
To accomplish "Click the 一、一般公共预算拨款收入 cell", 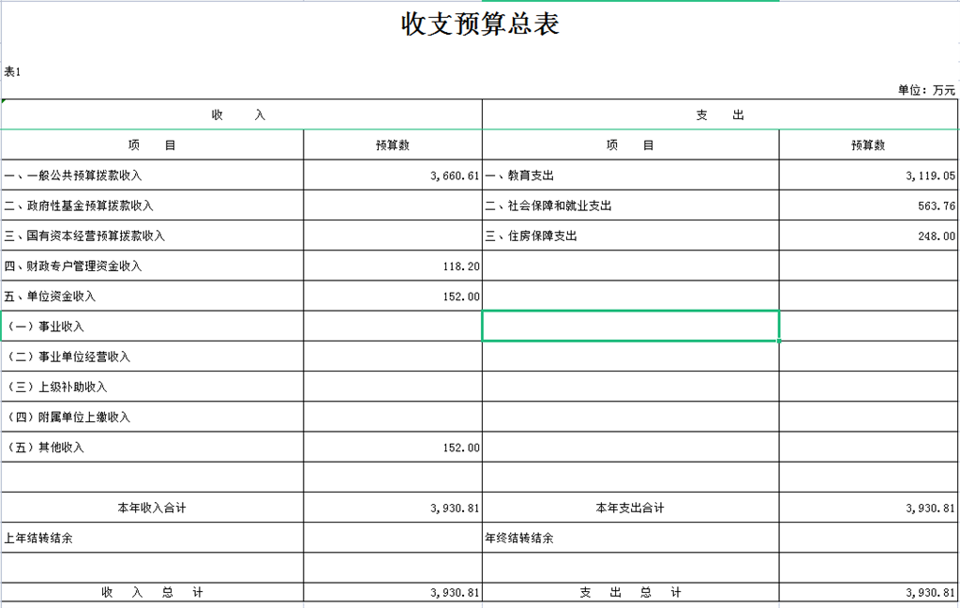I will 152,175.
